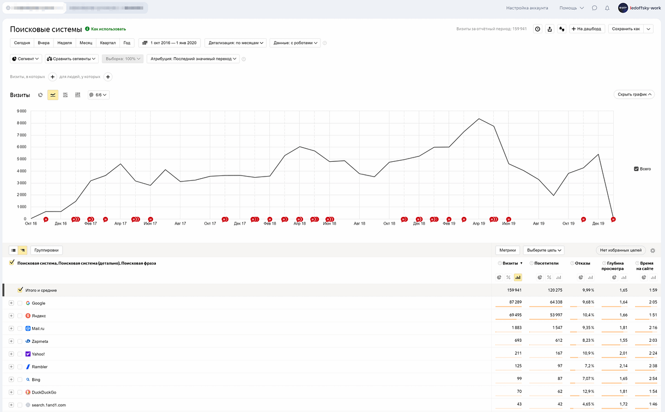Check the Google row checkbox
Image resolution: width=665 pixels, height=412 pixels.
coord(20,303)
